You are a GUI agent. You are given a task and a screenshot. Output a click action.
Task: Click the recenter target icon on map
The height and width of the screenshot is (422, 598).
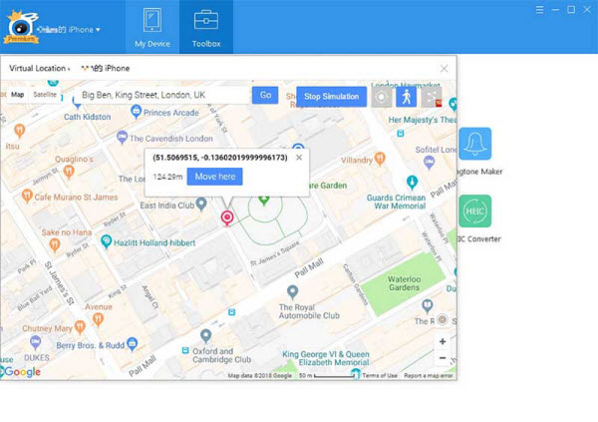[443, 319]
